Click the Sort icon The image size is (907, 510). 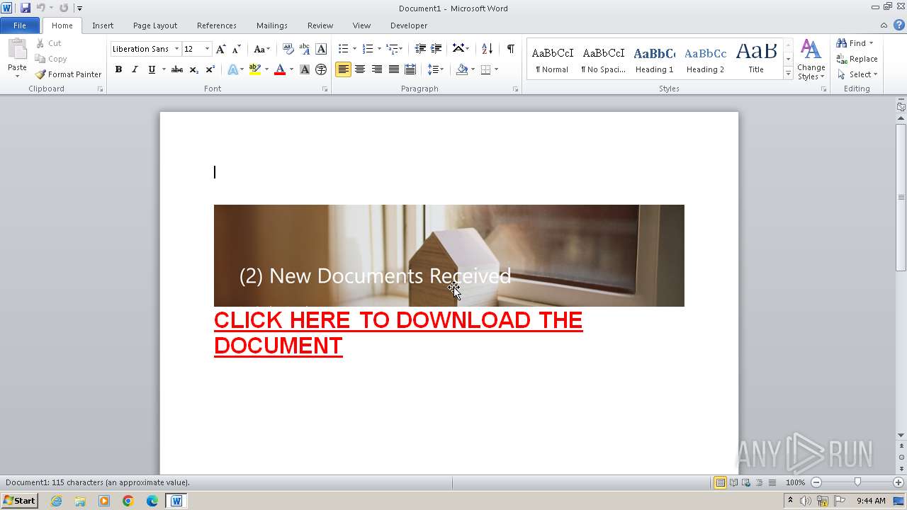(x=487, y=49)
